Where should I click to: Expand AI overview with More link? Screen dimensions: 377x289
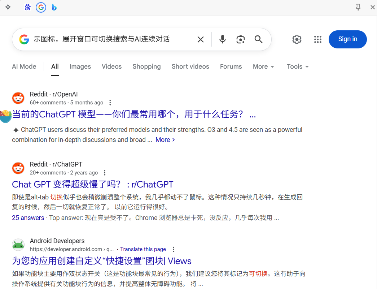[x=165, y=140]
